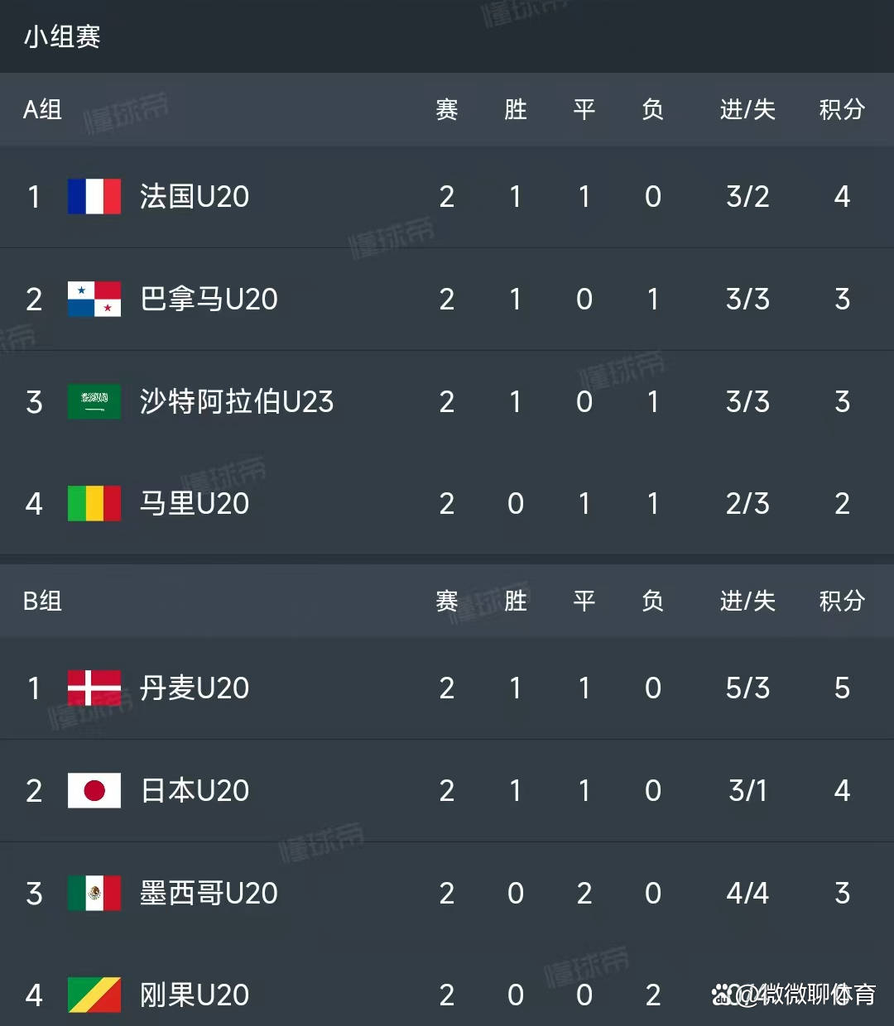Tap the 小组赛 section header

pyautogui.click(x=62, y=36)
